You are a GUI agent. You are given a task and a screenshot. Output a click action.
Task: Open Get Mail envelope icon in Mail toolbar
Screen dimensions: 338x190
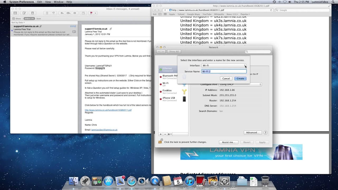click(x=15, y=13)
